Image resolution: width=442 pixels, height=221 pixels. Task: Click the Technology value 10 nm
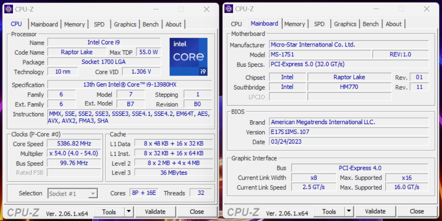tap(63, 71)
